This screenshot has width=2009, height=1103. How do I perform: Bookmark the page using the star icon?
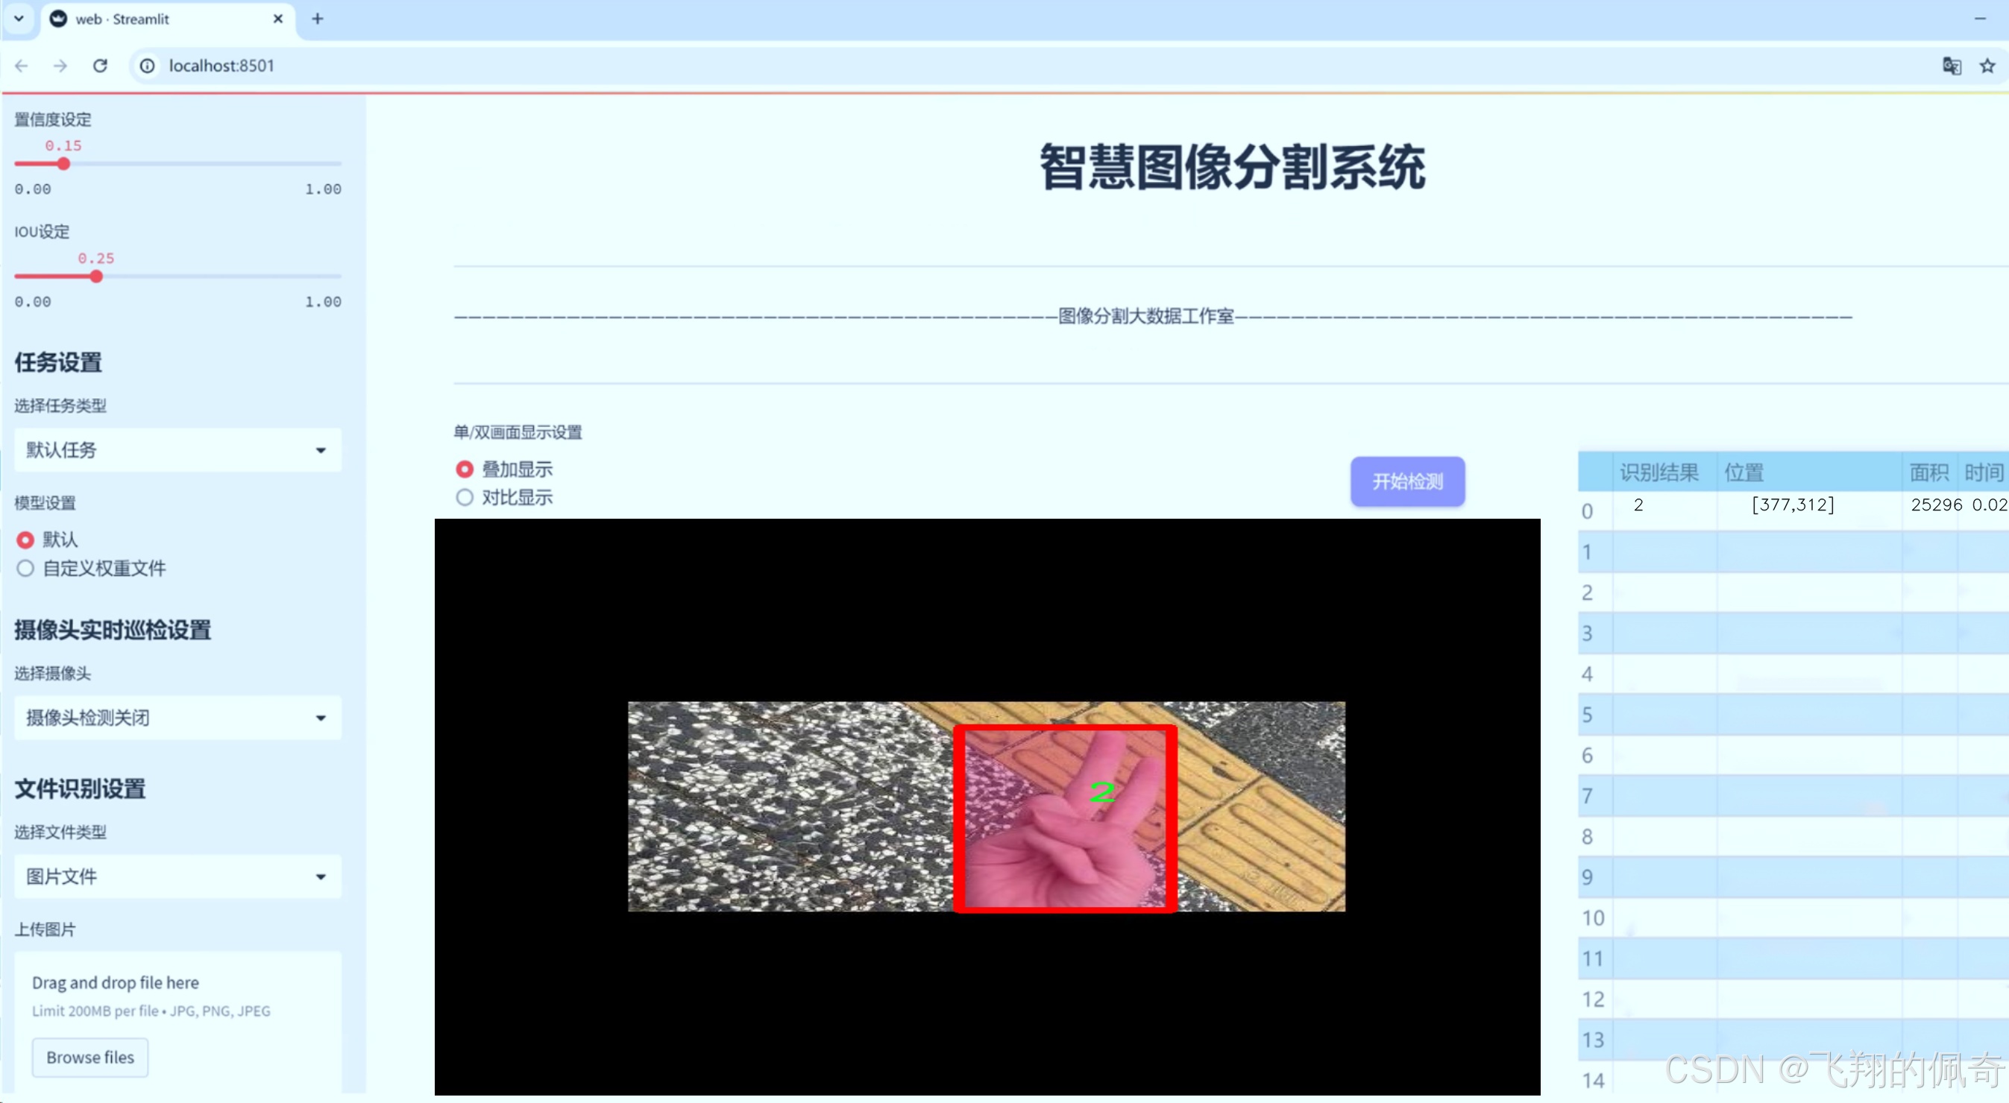(1986, 66)
